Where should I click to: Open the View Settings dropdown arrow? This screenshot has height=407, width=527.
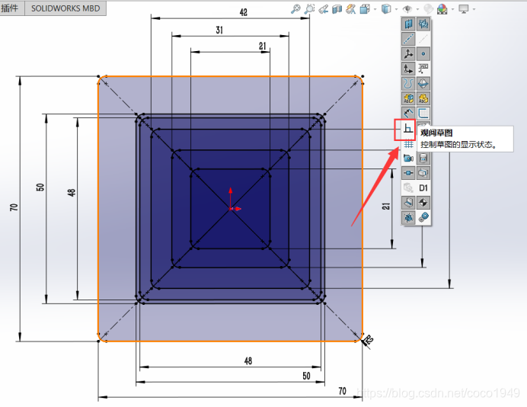(x=474, y=9)
